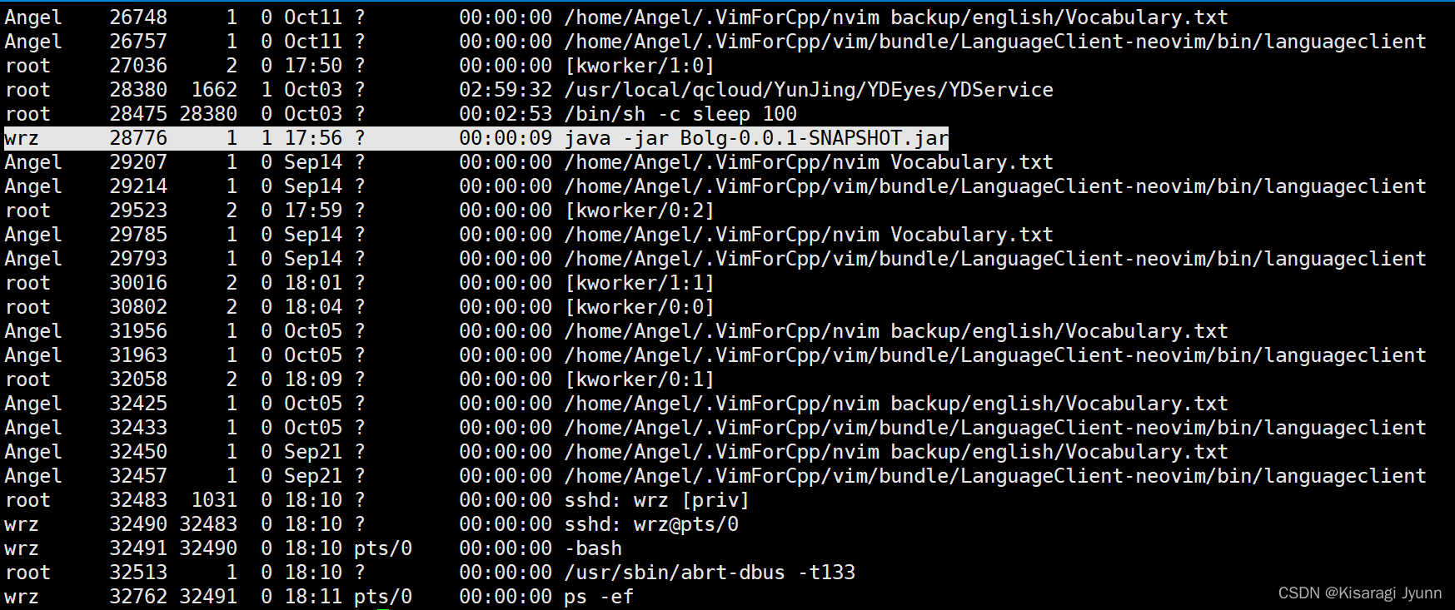The image size is (1455, 610).
Task: Click the [kworker/1:0] process name
Action: click(640, 66)
